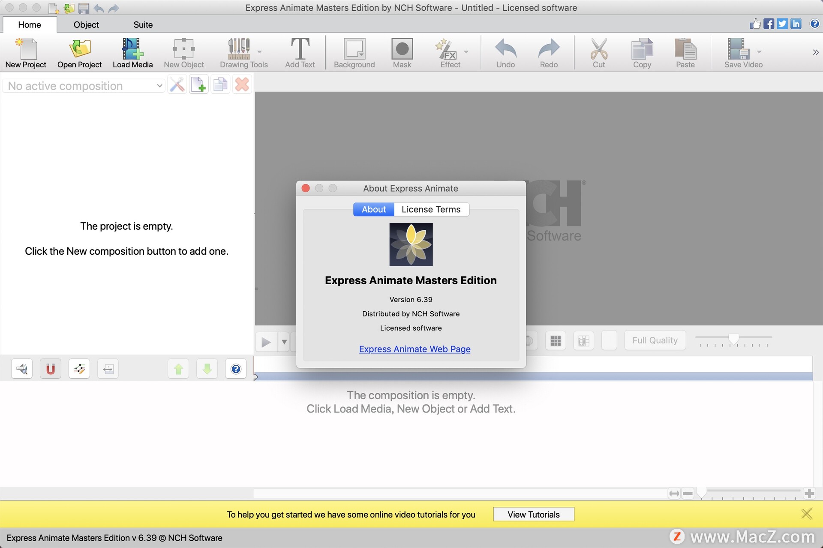The image size is (823, 548).
Task: Click the thumbs-up like icon
Action: click(755, 24)
